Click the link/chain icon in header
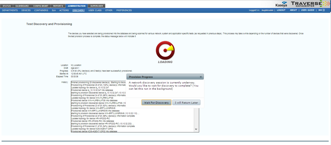Viewport: 331px width, 145px height. tap(320, 10)
